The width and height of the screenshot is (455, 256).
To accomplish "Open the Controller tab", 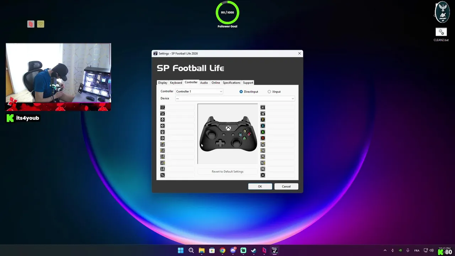I will [x=191, y=82].
